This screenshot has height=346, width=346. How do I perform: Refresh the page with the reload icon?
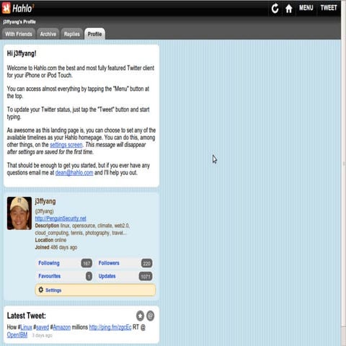(x=275, y=9)
